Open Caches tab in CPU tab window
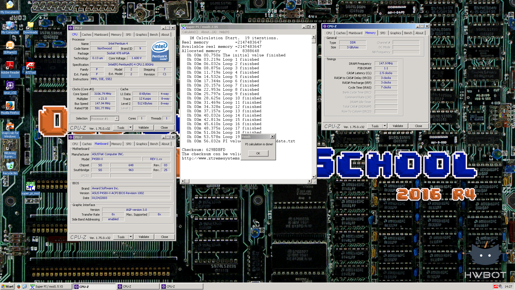 pyautogui.click(x=86, y=35)
